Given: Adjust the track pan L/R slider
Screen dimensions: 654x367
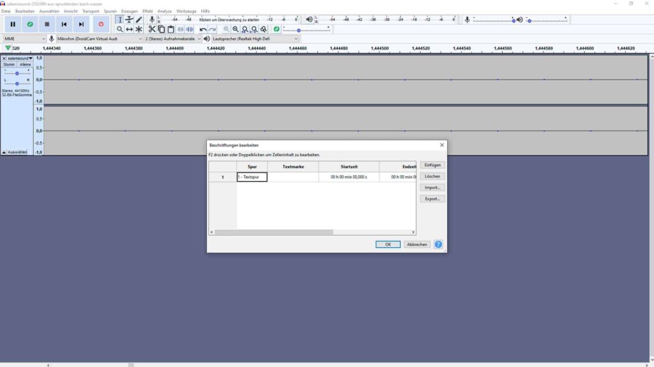Looking at the screenshot, I should [17, 83].
